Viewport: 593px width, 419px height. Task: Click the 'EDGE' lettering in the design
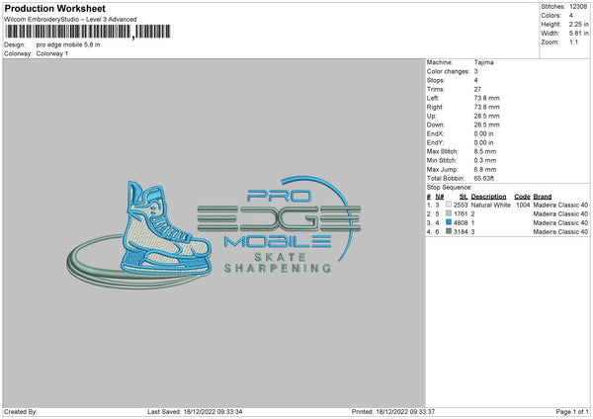[279, 218]
